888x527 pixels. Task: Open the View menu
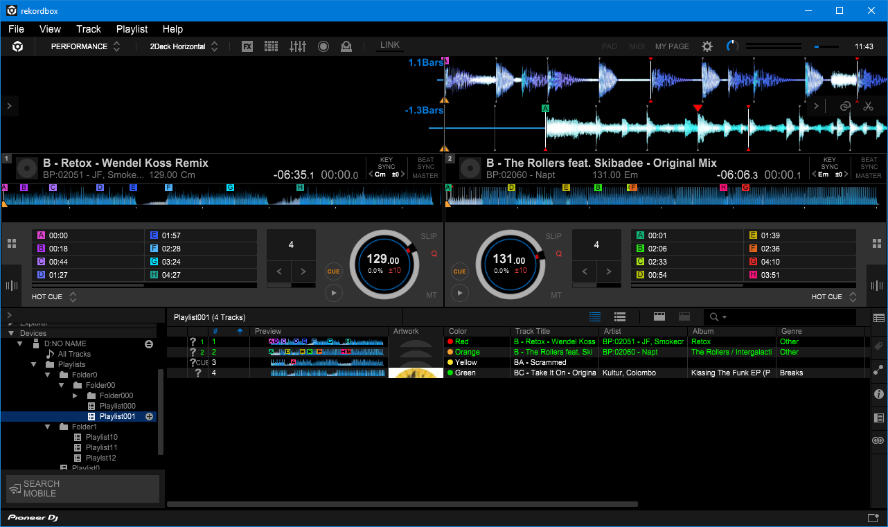coord(50,29)
